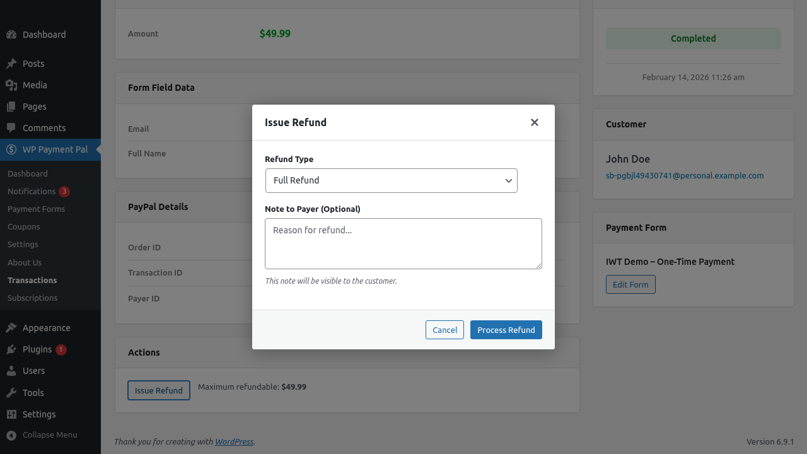
Task: Click Edit Form for the payment form
Action: tap(630, 284)
